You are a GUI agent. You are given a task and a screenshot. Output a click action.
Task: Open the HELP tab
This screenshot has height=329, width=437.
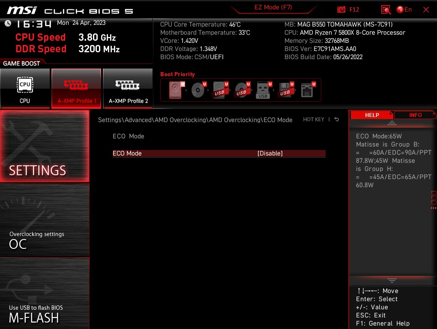click(x=372, y=115)
